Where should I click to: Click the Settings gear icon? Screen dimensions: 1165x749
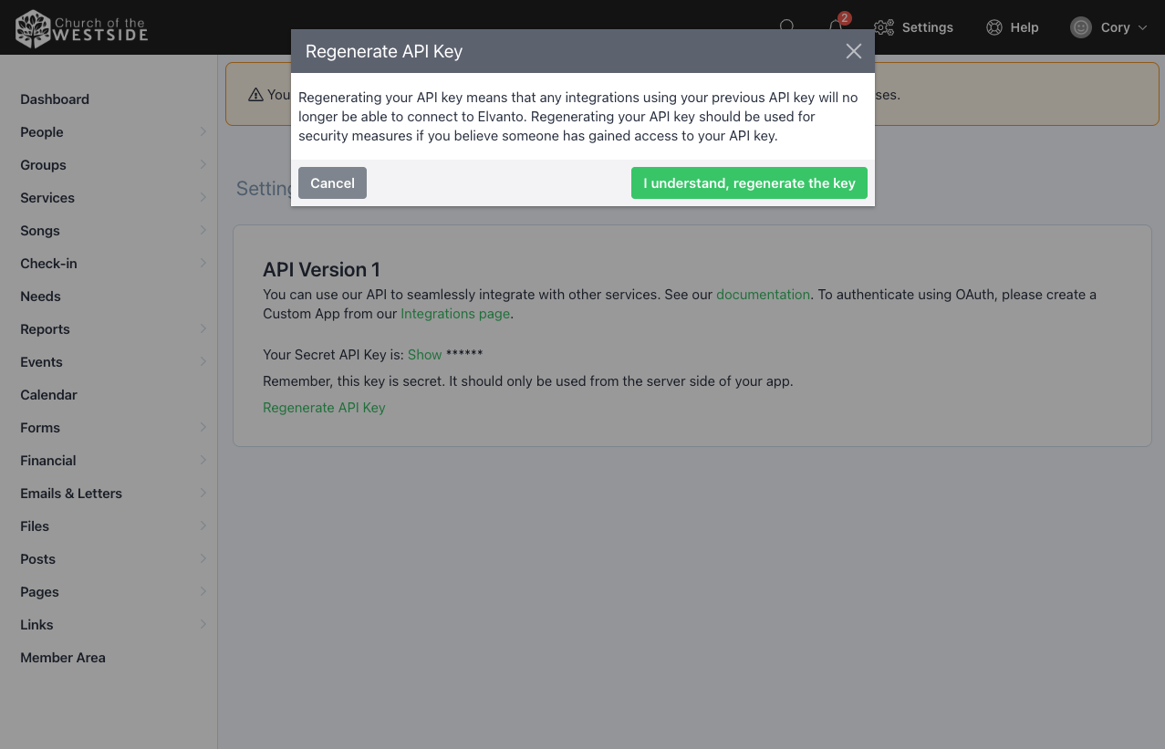[884, 27]
